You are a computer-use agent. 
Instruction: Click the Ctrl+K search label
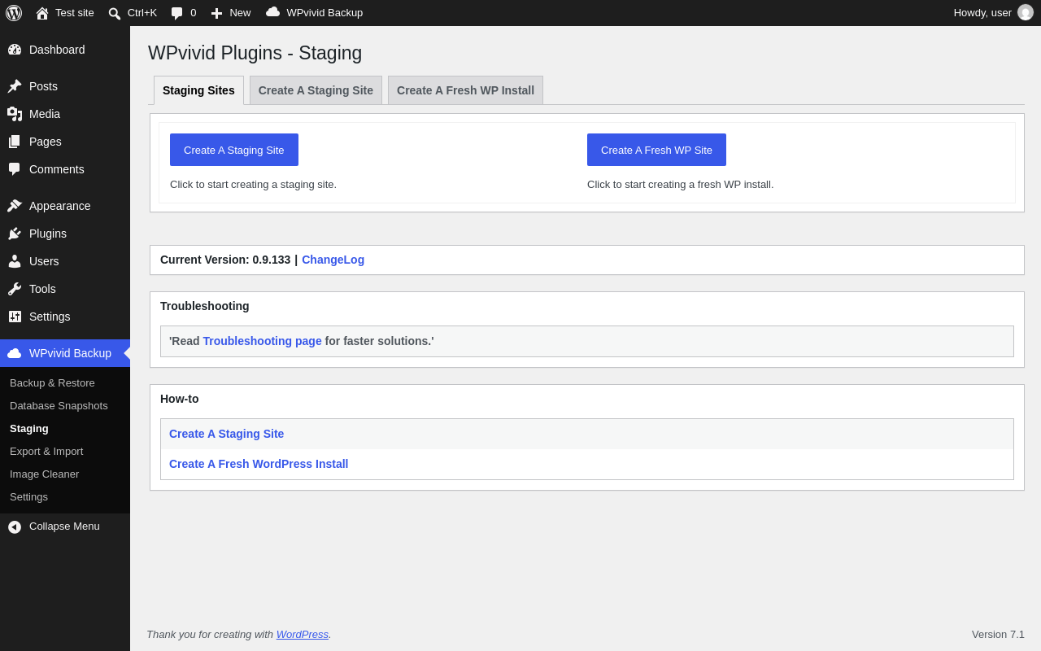pyautogui.click(x=142, y=13)
